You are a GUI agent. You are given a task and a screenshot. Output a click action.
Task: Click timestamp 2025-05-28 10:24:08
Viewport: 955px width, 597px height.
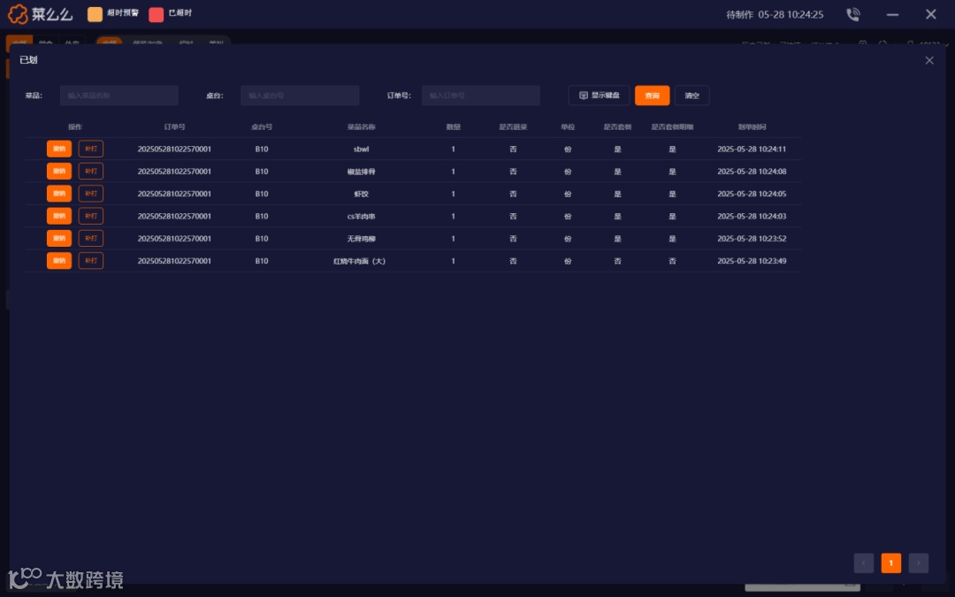pyautogui.click(x=752, y=172)
